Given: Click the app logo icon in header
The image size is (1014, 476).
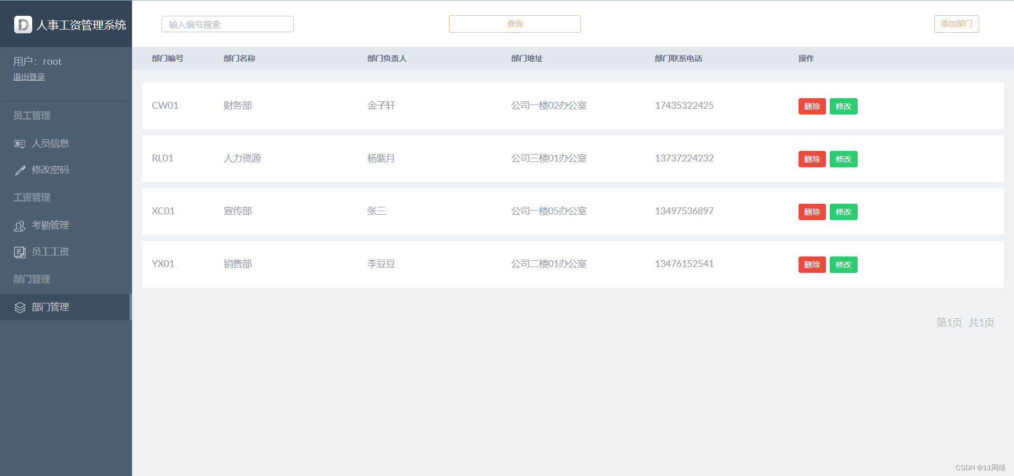Looking at the screenshot, I should pyautogui.click(x=23, y=25).
